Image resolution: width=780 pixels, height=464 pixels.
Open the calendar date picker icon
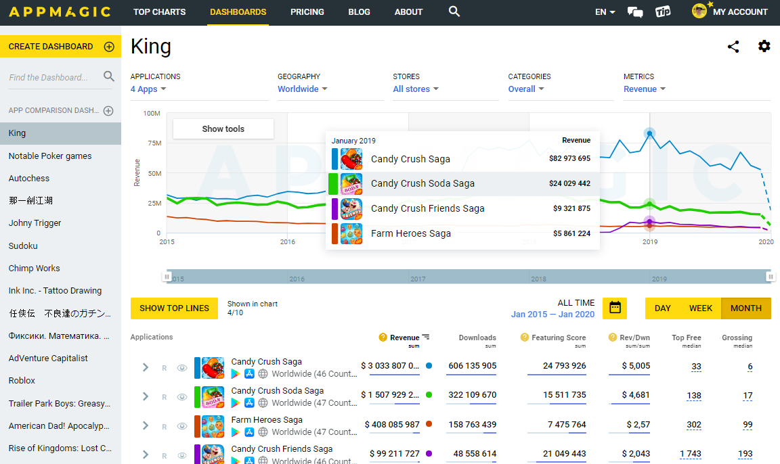(615, 308)
